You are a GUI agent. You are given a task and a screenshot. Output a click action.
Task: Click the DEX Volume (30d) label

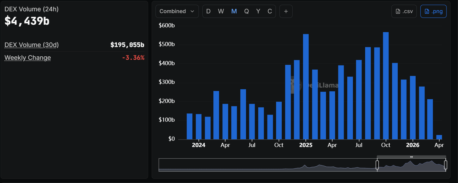(x=32, y=45)
